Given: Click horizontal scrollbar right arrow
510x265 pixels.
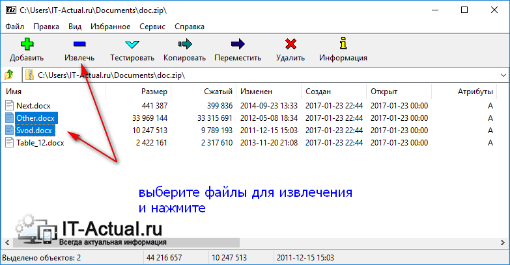Looking at the screenshot, I should click(x=503, y=242).
